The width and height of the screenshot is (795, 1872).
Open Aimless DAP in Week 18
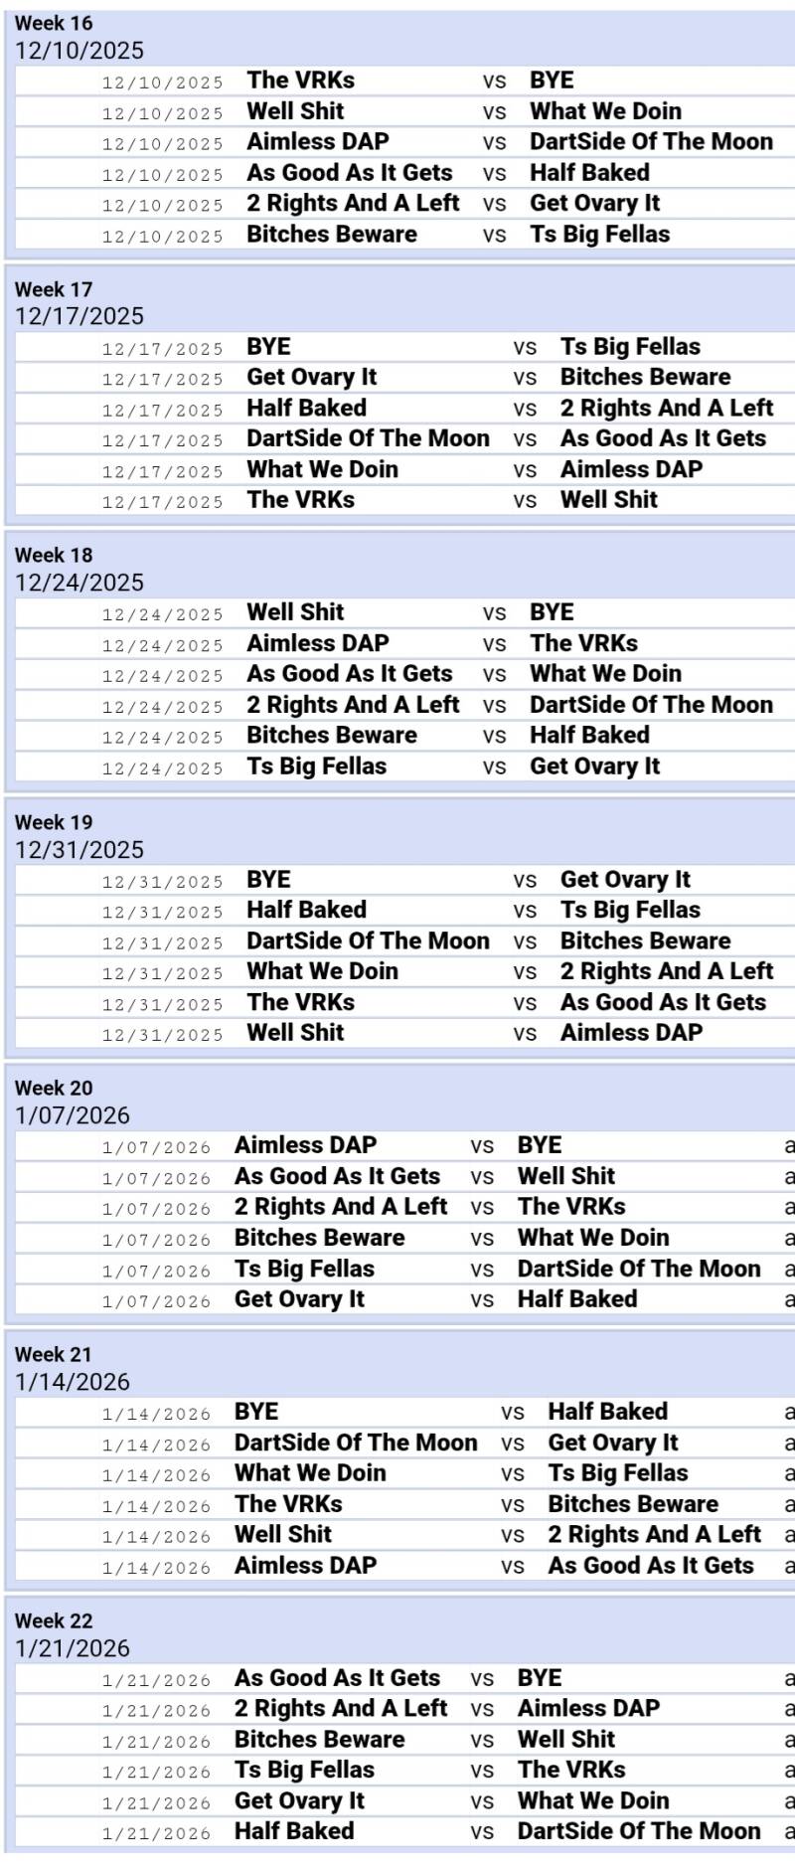point(318,643)
